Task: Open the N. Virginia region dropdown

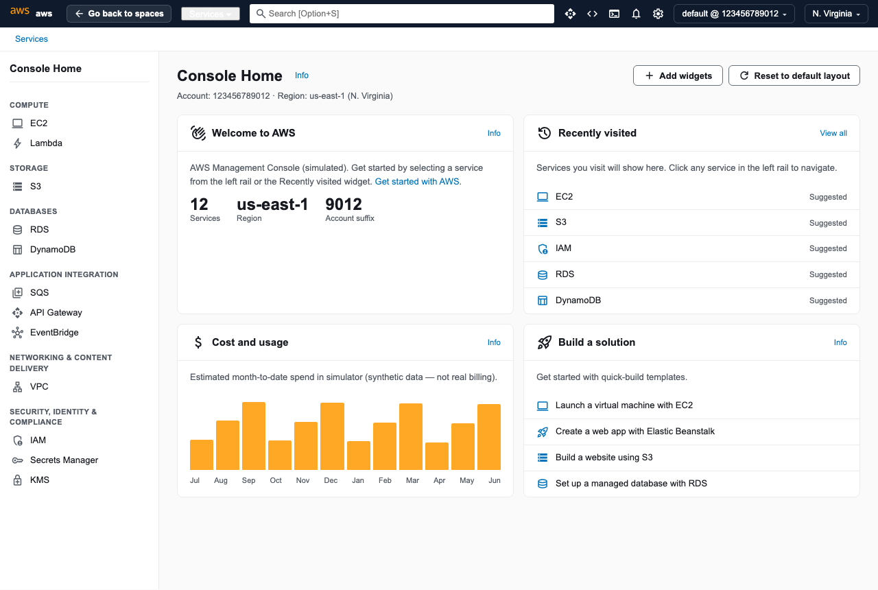Action: 835,14
